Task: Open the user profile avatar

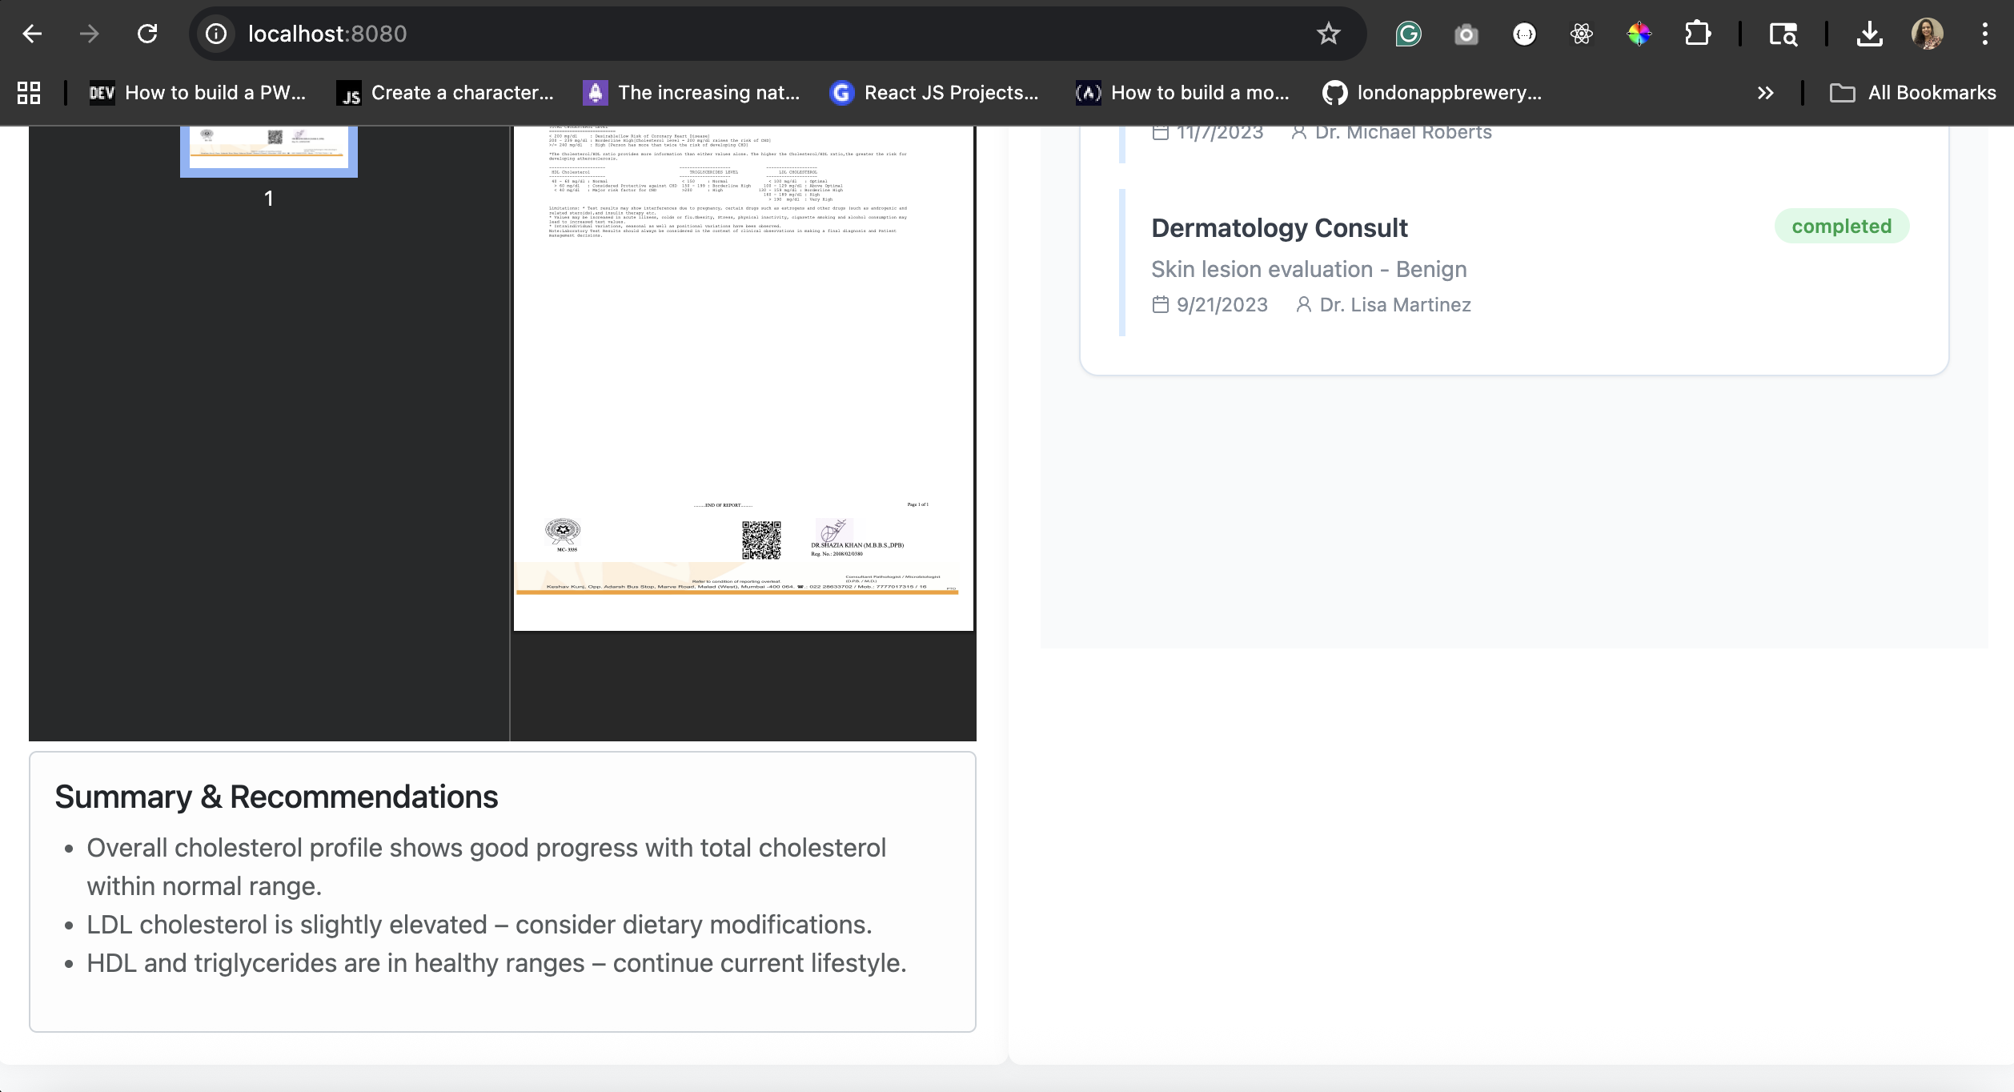Action: [1927, 34]
